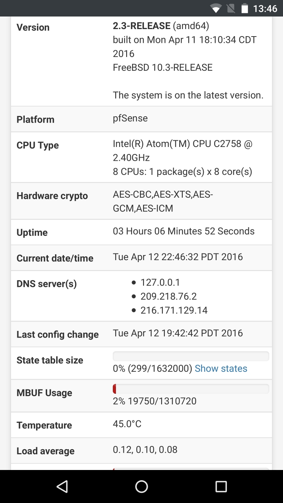The width and height of the screenshot is (283, 503).
Task: Tap the Android back navigation icon
Action: pyautogui.click(x=62, y=486)
